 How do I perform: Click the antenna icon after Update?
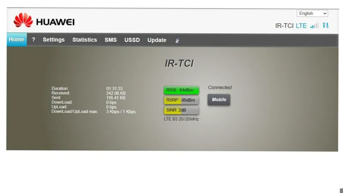coord(178,40)
